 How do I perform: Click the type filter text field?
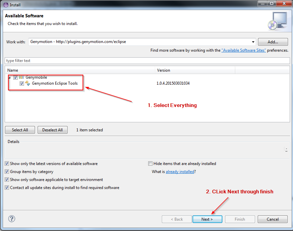click(x=147, y=61)
